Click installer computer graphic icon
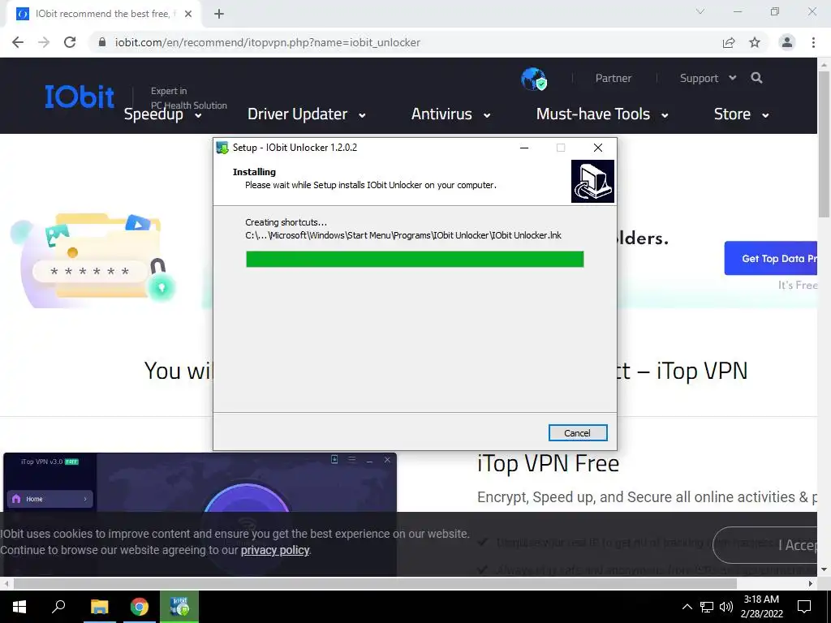This screenshot has width=831, height=623. tap(592, 181)
